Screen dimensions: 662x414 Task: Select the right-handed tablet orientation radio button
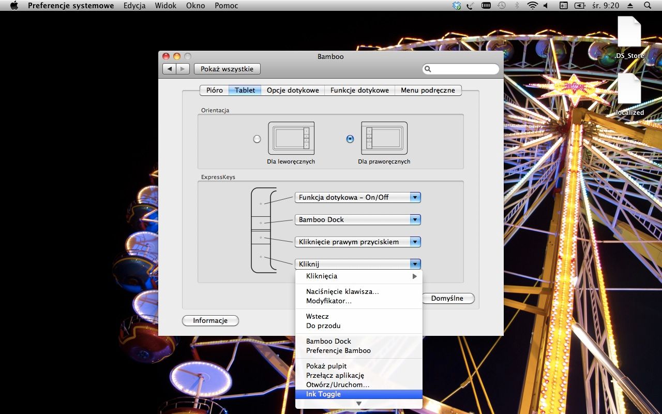(350, 139)
